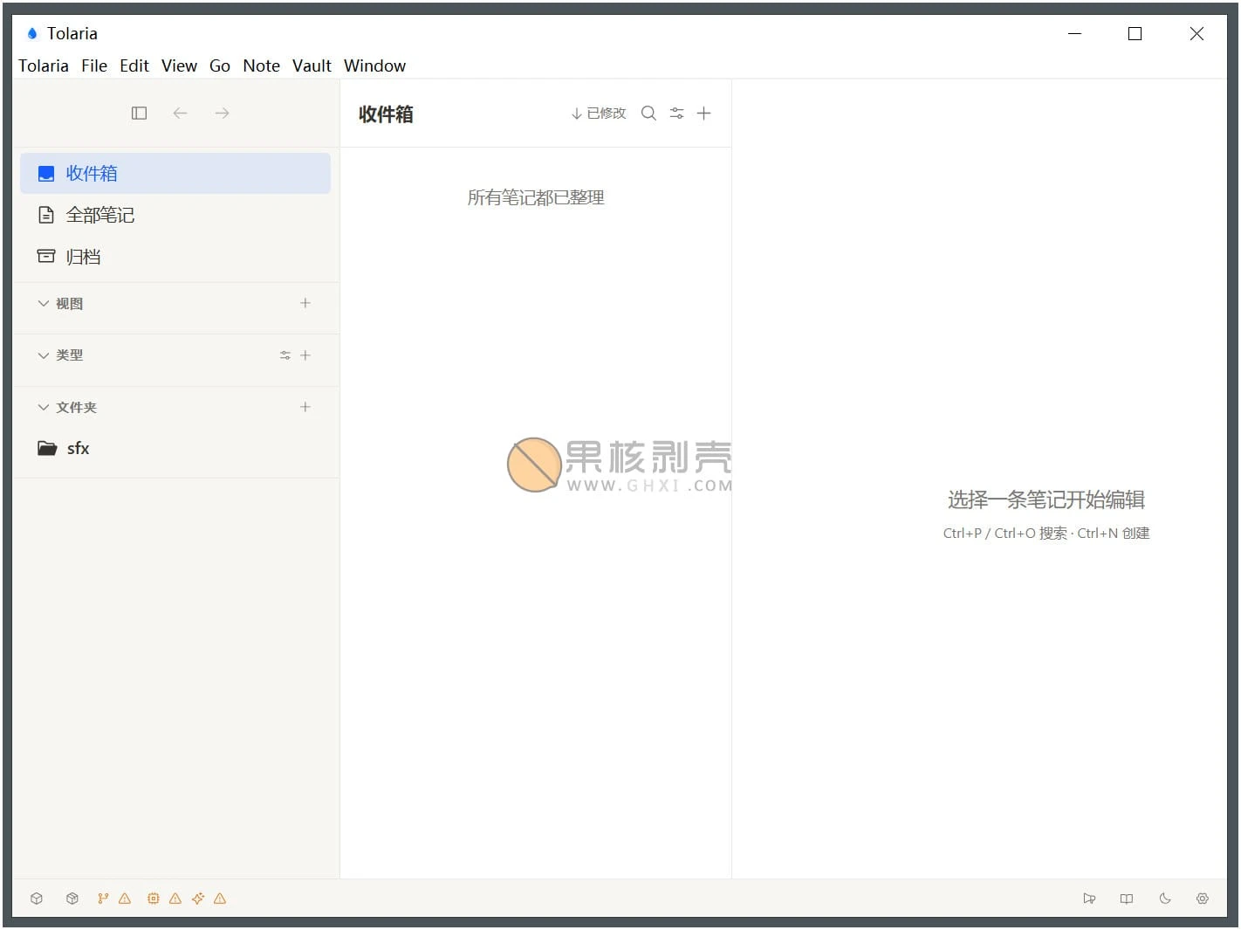Open the settings gear in the status bar
This screenshot has width=1241, height=930.
pyautogui.click(x=1203, y=899)
